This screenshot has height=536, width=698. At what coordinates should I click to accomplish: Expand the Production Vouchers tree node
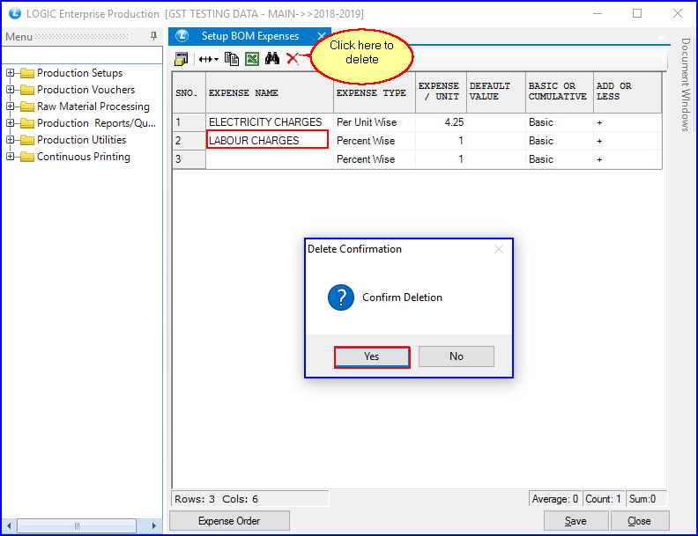tap(11, 90)
